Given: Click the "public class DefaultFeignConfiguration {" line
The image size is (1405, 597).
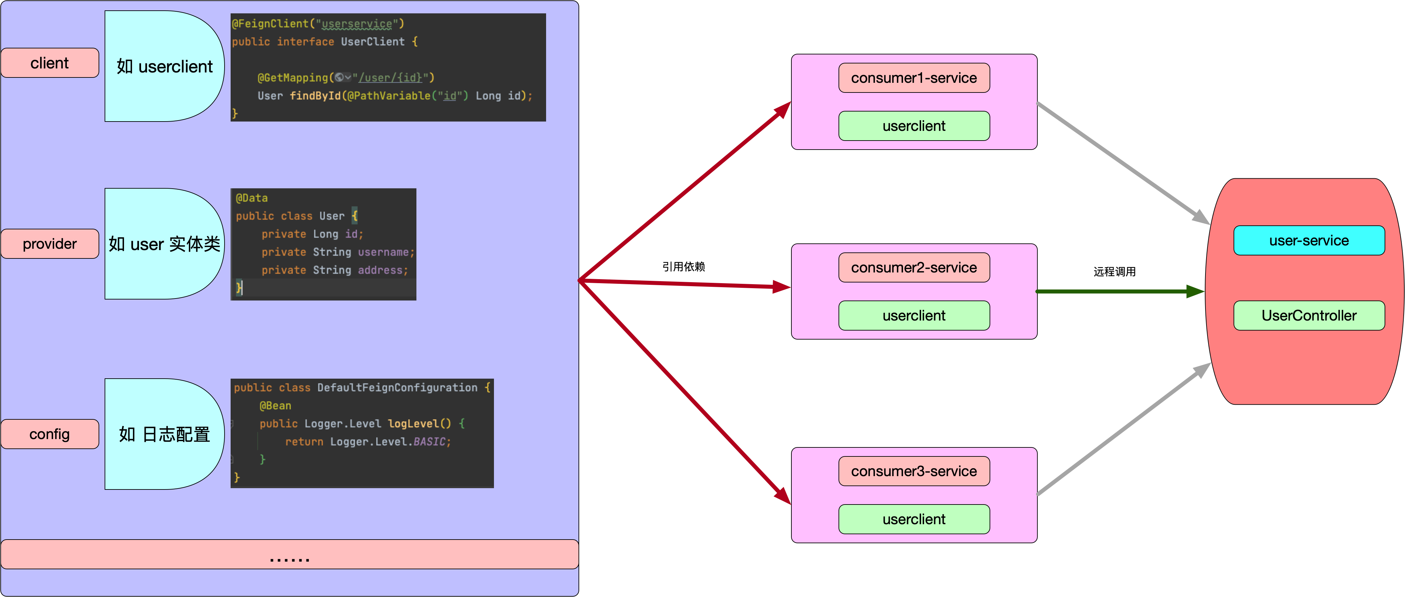Looking at the screenshot, I should (362, 387).
